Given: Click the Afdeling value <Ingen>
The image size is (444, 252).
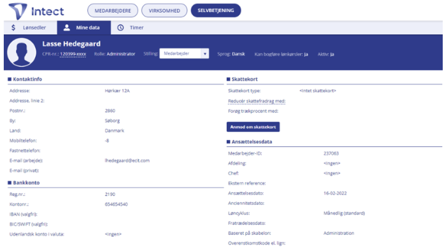Looking at the screenshot, I should (x=332, y=163).
